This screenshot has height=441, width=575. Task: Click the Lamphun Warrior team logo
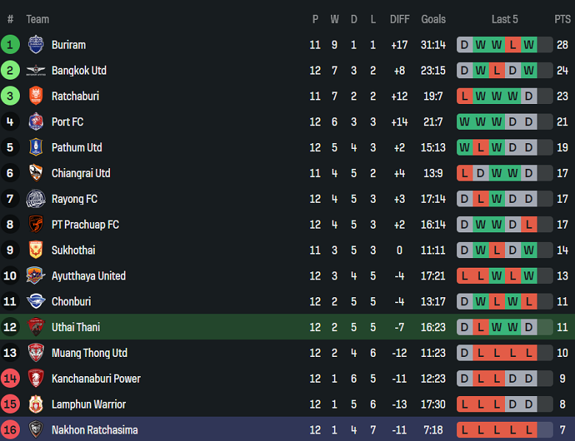[35, 404]
